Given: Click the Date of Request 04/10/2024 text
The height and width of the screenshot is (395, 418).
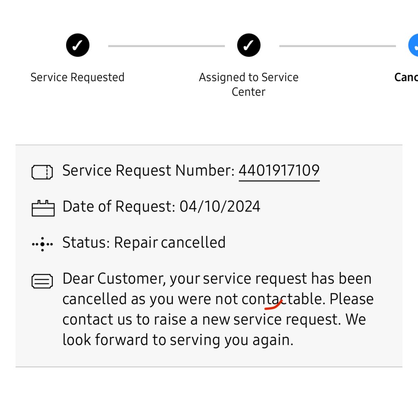Looking at the screenshot, I should pos(161,206).
